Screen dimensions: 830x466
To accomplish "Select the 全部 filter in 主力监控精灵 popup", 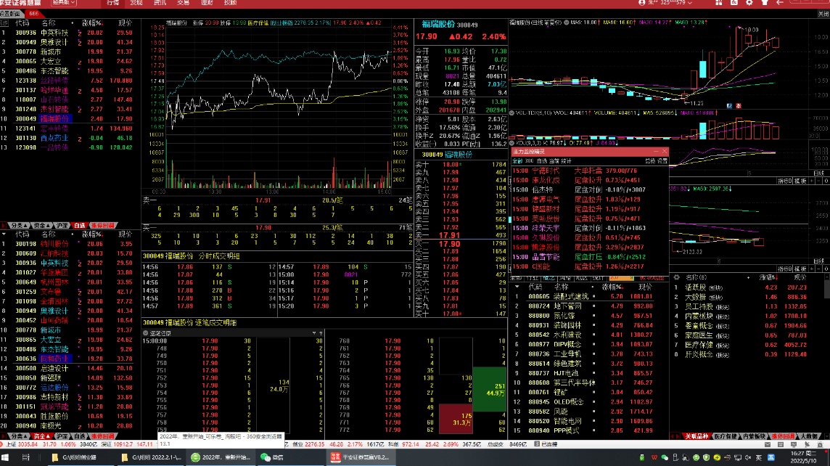I will pyautogui.click(x=517, y=161).
